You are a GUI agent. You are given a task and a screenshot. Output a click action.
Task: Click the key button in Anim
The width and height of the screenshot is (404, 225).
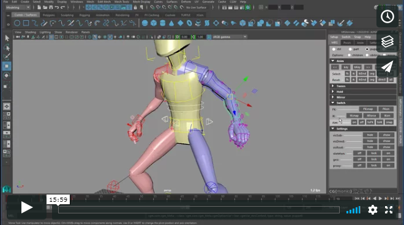pos(346,67)
